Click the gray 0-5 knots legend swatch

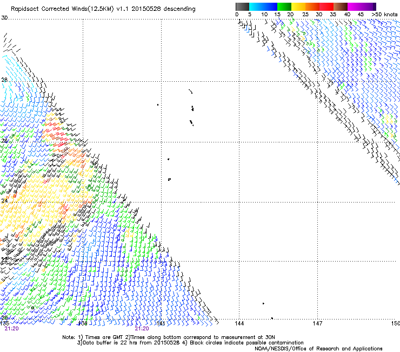coord(242,6)
